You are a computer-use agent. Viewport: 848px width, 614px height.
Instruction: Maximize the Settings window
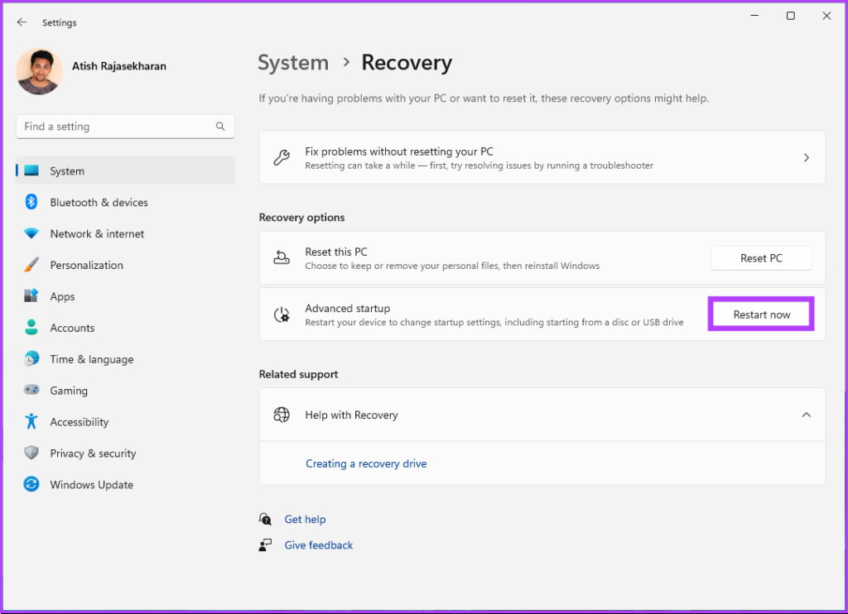pos(791,16)
